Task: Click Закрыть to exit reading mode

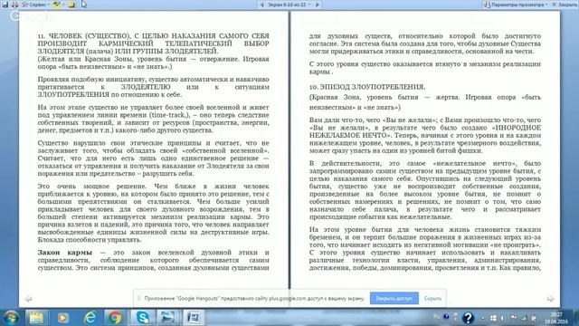Action: tap(565, 5)
